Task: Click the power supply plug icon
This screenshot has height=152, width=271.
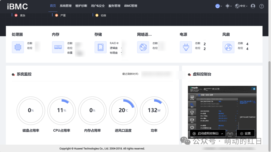Action: [x=186, y=47]
